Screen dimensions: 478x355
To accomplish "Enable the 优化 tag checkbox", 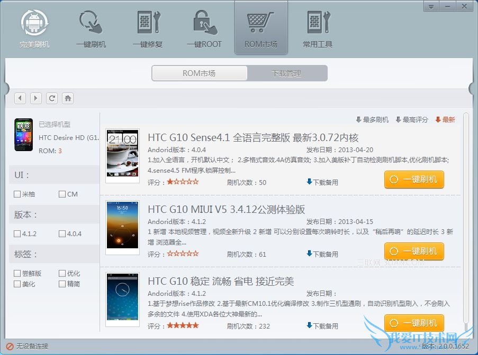I will pyautogui.click(x=62, y=273).
